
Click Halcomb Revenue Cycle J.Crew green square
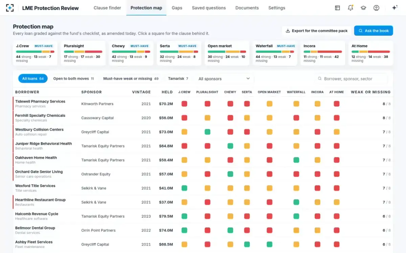(x=184, y=216)
